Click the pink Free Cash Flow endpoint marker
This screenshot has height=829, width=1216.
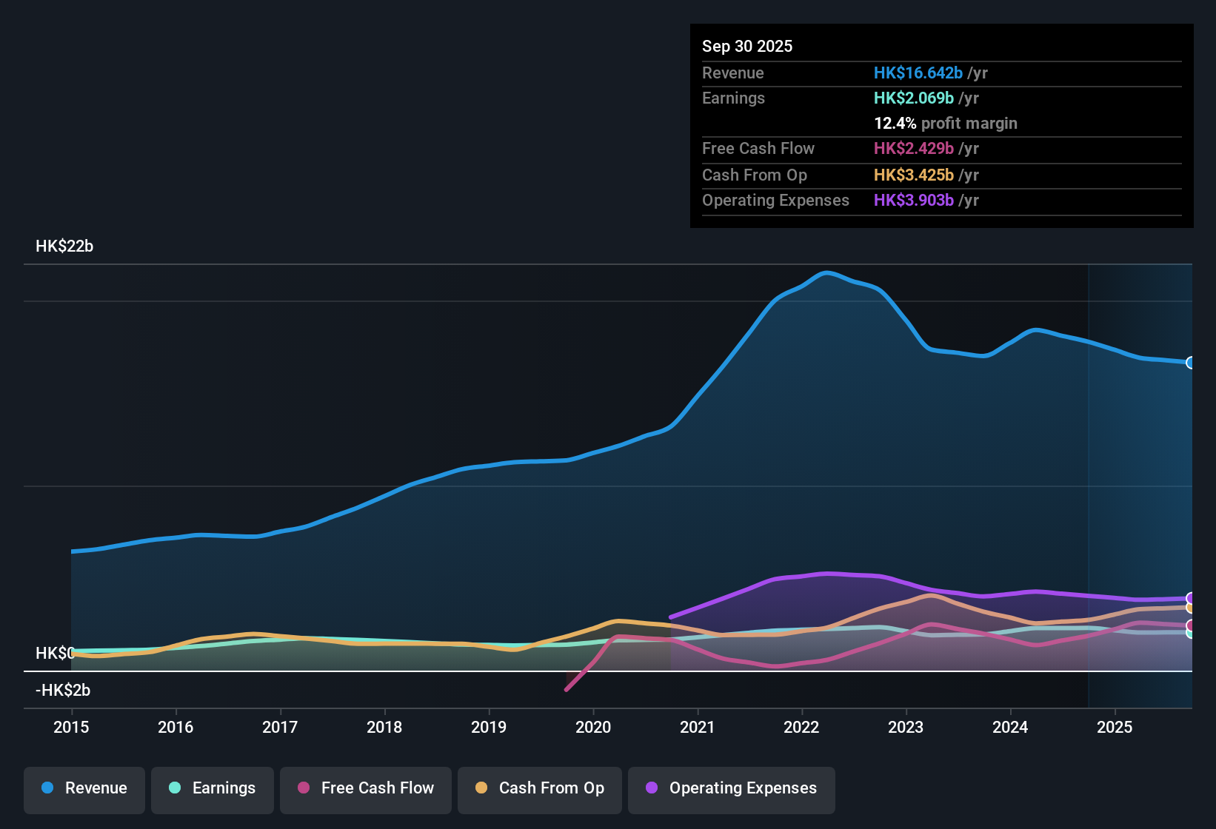pyautogui.click(x=1189, y=625)
